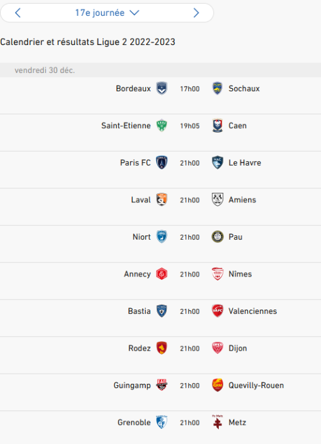
Task: Select the 17h00 Bordeaux–Sochaux kickoff time
Action: pos(190,89)
